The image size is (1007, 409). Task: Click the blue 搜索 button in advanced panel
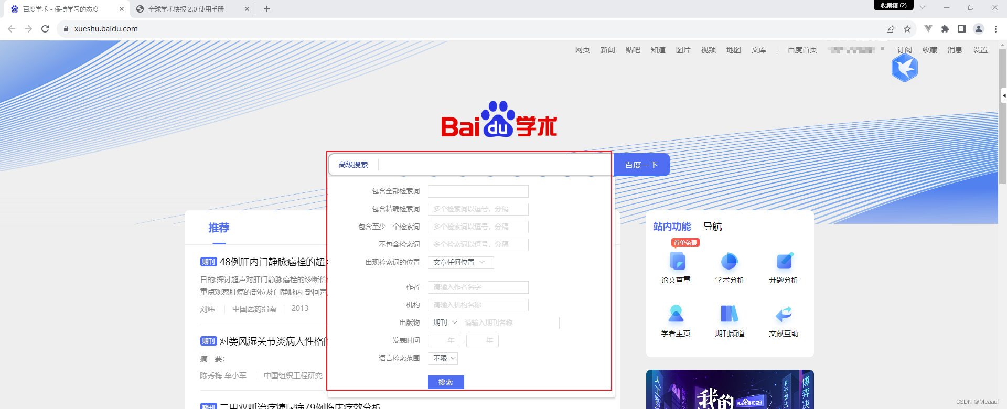446,382
